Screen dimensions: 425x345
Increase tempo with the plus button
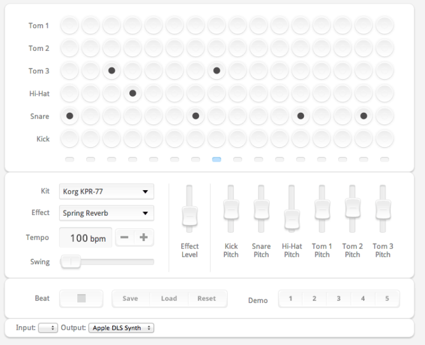click(143, 237)
